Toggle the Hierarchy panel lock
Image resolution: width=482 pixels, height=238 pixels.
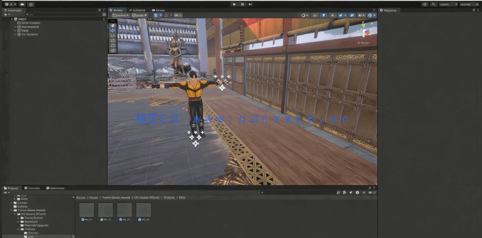pos(99,10)
